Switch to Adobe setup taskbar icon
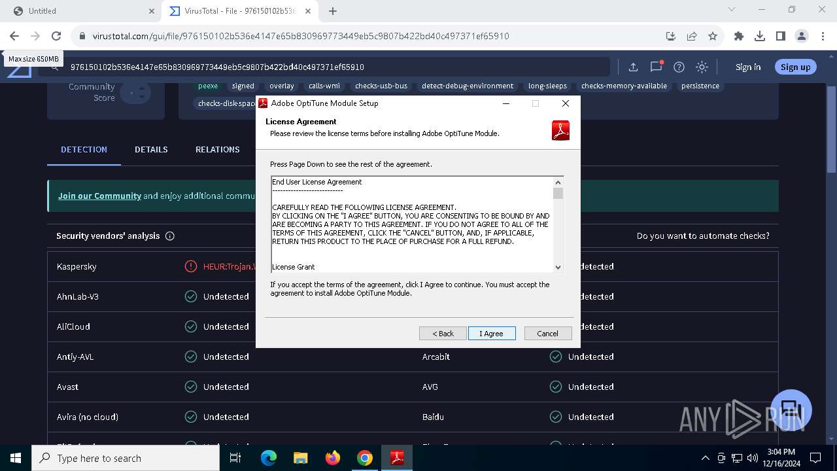This screenshot has height=471, width=837. point(397,458)
